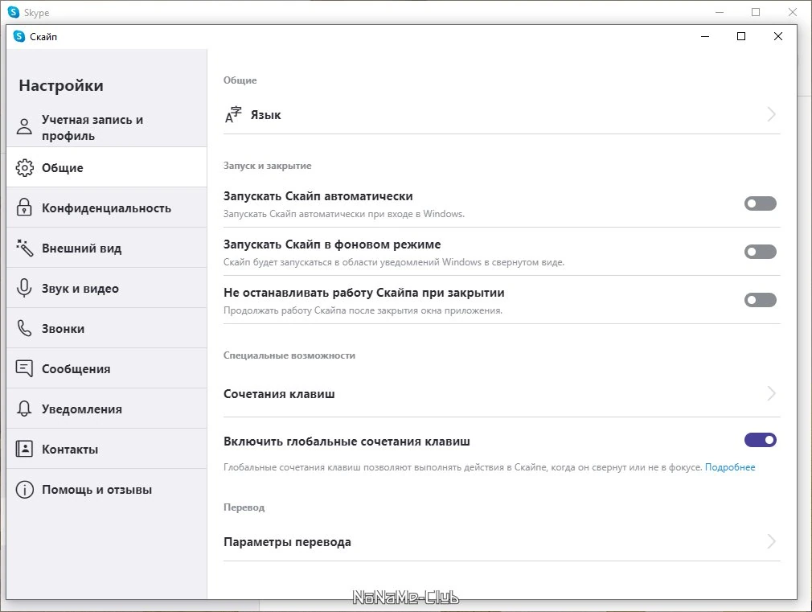
Task: Minimize the background Skype window
Action: [x=719, y=12]
